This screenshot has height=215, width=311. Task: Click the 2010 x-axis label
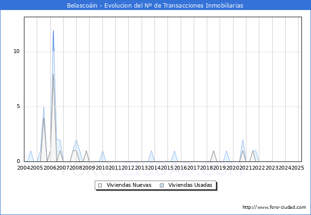coord(102,168)
